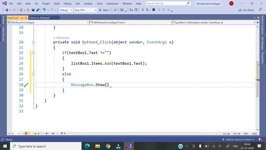Click the decrease line indent icon
Viewport: 266px width, 150px height.
(143, 10)
